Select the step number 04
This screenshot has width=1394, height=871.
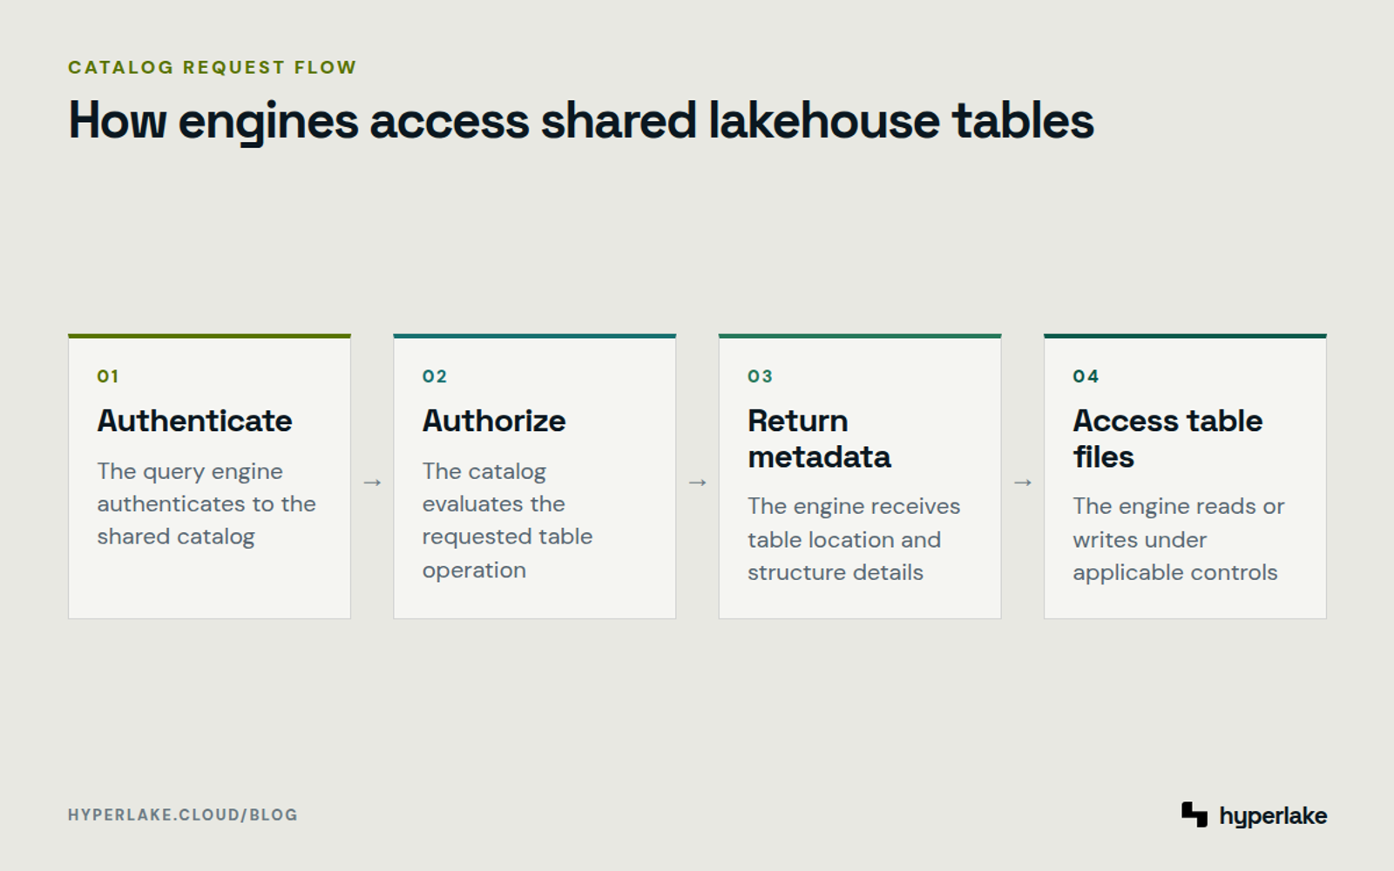coord(1086,376)
